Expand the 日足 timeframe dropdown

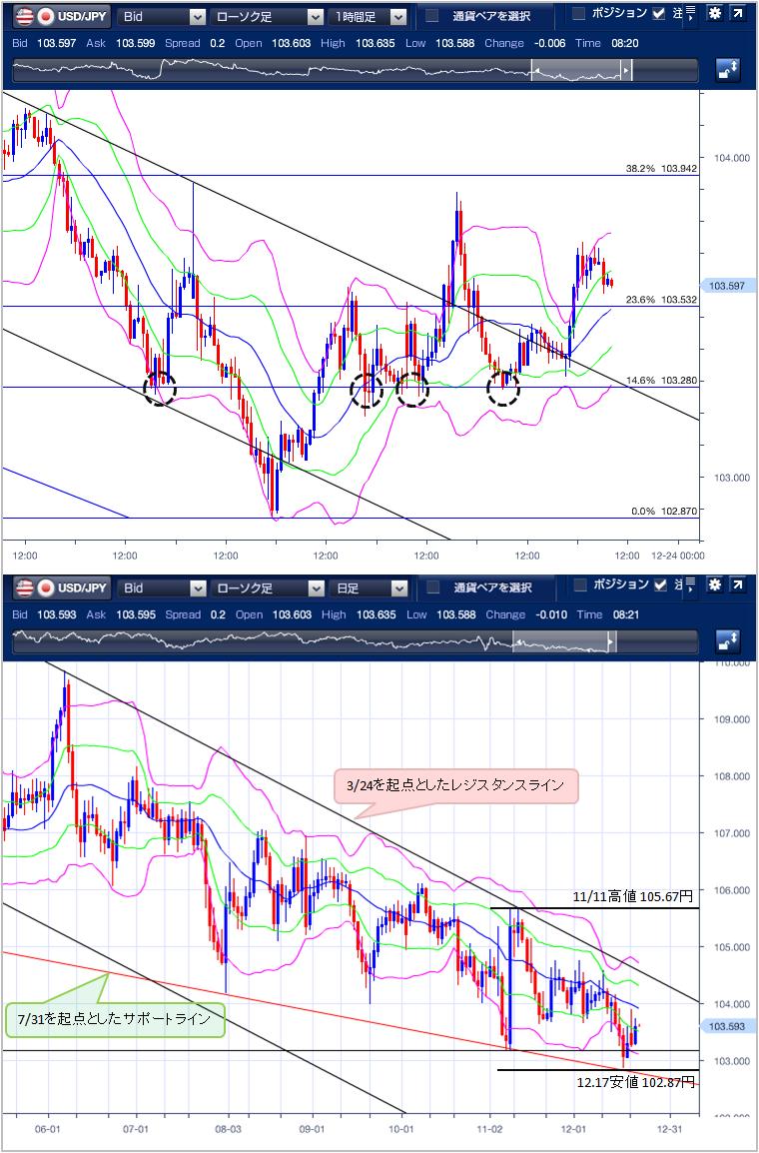(x=370, y=587)
